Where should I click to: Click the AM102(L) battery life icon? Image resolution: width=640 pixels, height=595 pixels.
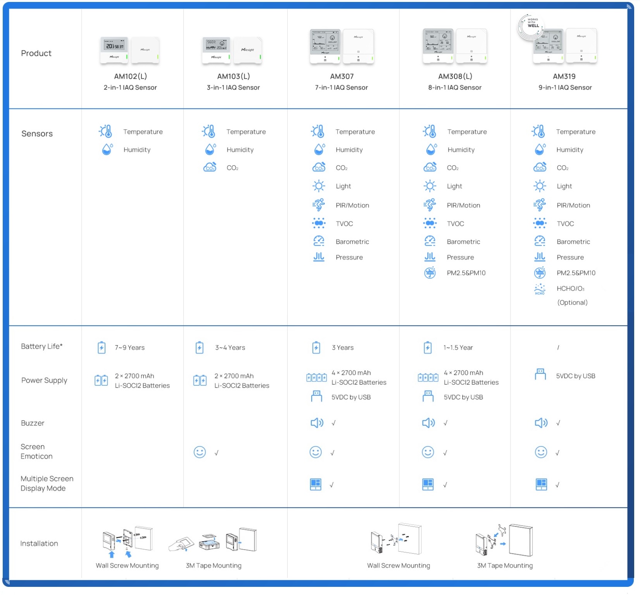click(x=102, y=348)
